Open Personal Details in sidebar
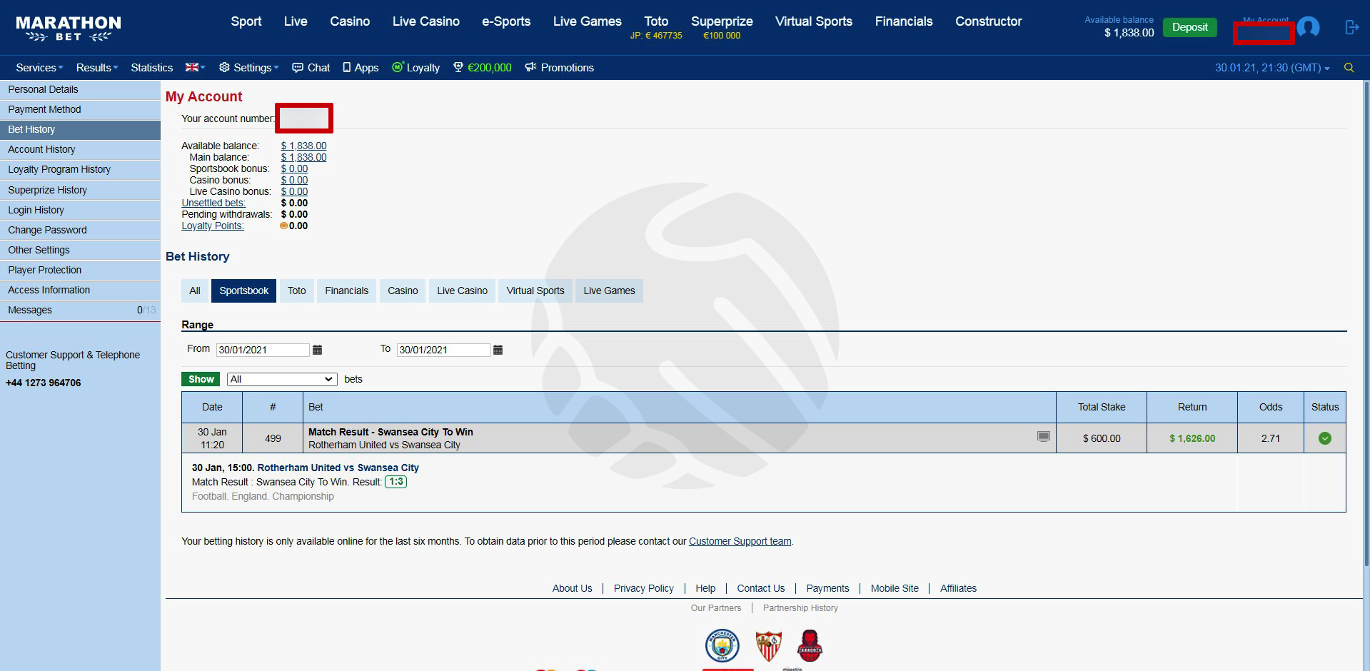1370x671 pixels. point(80,89)
